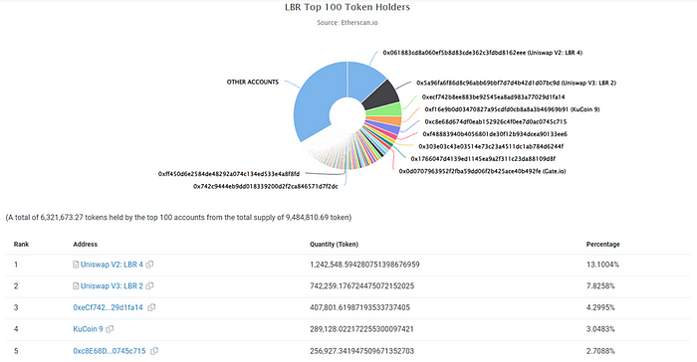The width and height of the screenshot is (697, 362).
Task: Open the KuCoin 9 holder link
Action: pyautogui.click(x=88, y=329)
